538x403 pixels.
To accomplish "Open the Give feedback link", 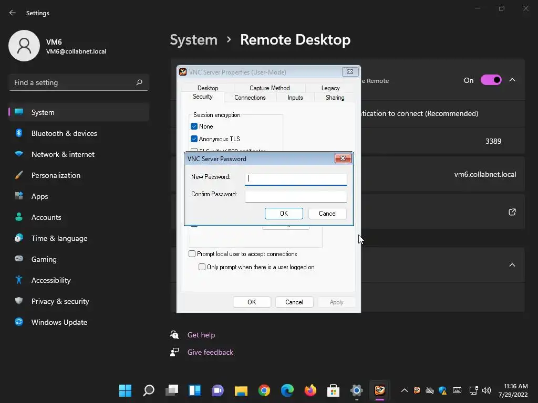I will pyautogui.click(x=210, y=352).
